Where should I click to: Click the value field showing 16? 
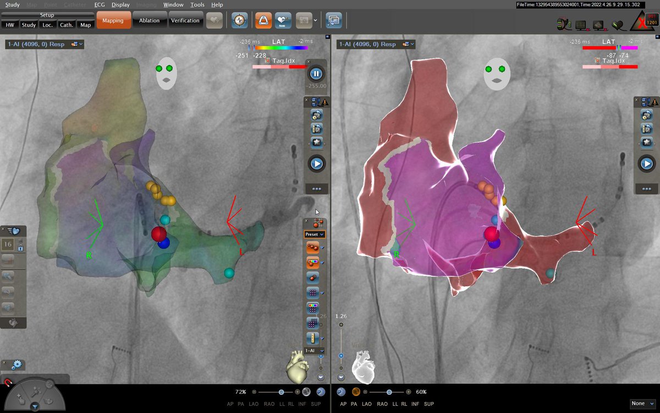pyautogui.click(x=8, y=244)
